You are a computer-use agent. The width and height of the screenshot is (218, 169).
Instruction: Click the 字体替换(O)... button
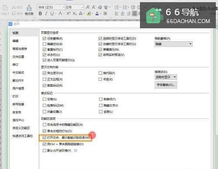coord(166,85)
